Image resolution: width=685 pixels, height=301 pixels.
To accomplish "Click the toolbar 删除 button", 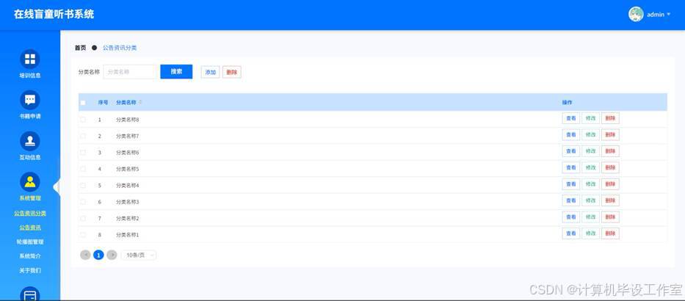I will coord(231,72).
